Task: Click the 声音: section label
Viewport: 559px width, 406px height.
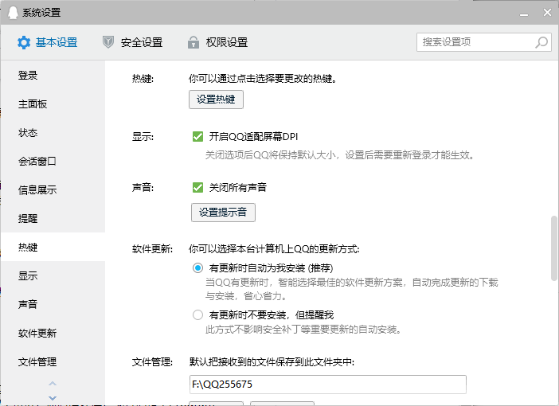Action: pyautogui.click(x=143, y=188)
